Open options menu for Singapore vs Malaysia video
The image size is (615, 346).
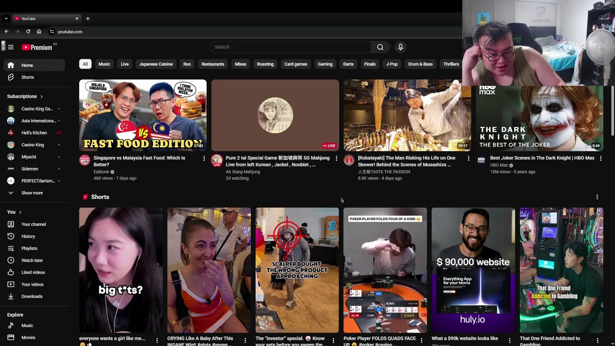point(204,158)
